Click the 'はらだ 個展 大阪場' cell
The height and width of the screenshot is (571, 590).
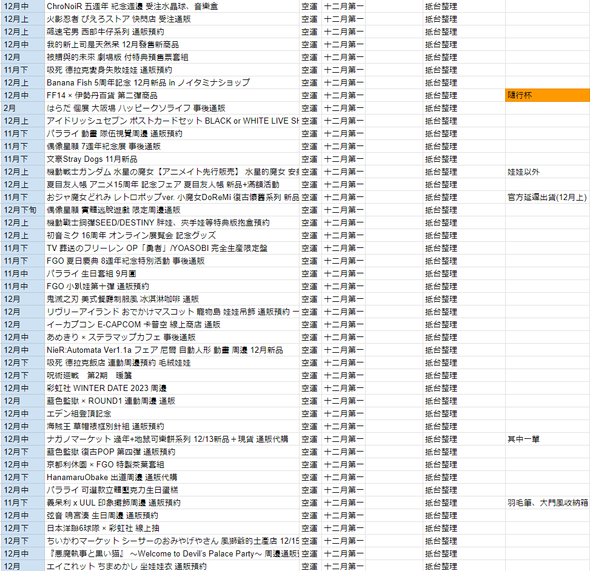(x=172, y=108)
